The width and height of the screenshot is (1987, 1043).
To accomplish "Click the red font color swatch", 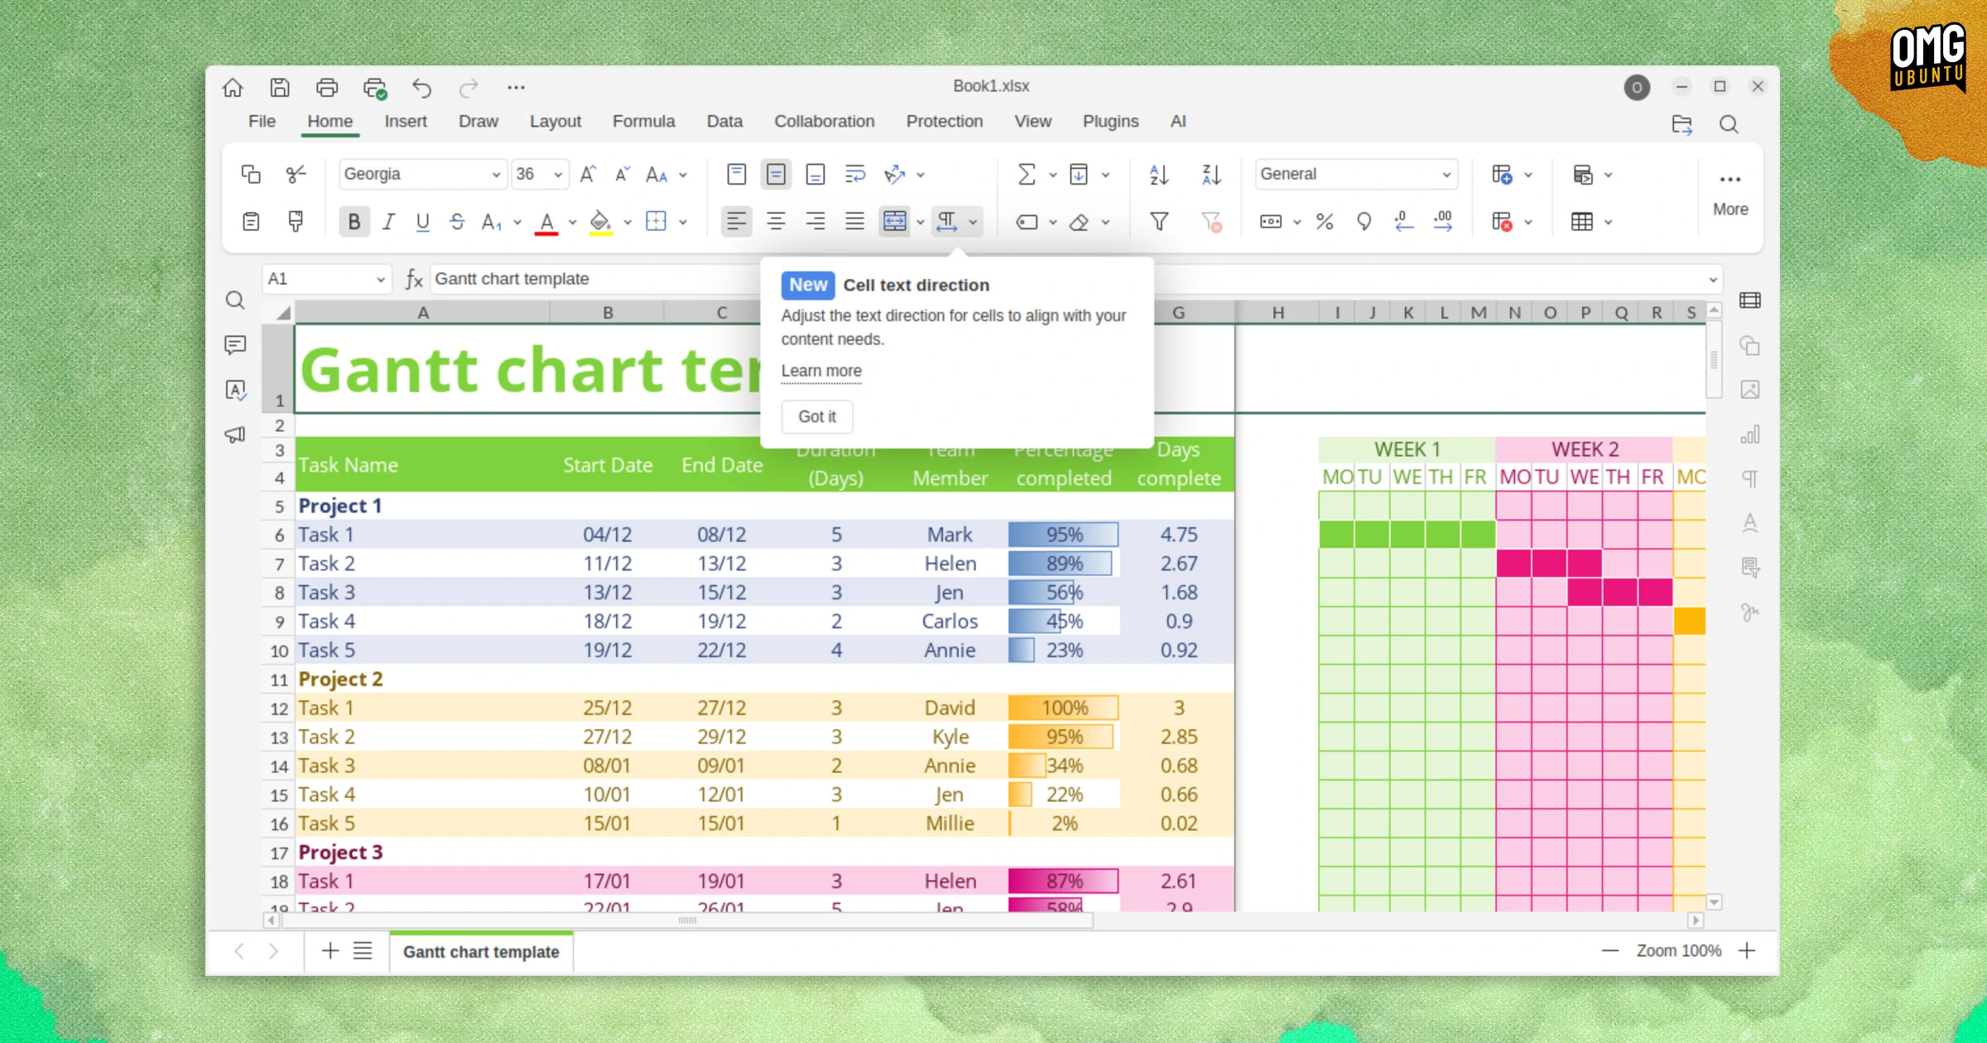I will [546, 221].
